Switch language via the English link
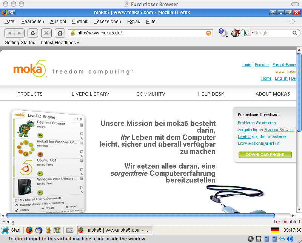The width and height of the screenshot is (302, 243). [x=281, y=78]
